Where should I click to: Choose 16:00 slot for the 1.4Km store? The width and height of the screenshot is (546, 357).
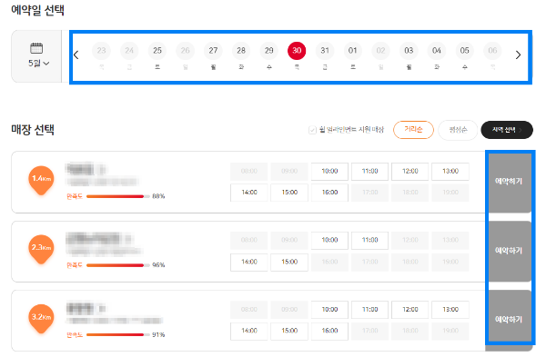click(x=329, y=193)
